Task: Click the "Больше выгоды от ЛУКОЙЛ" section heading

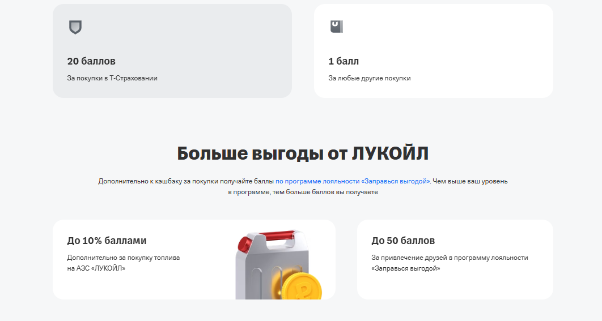Action: [x=303, y=153]
